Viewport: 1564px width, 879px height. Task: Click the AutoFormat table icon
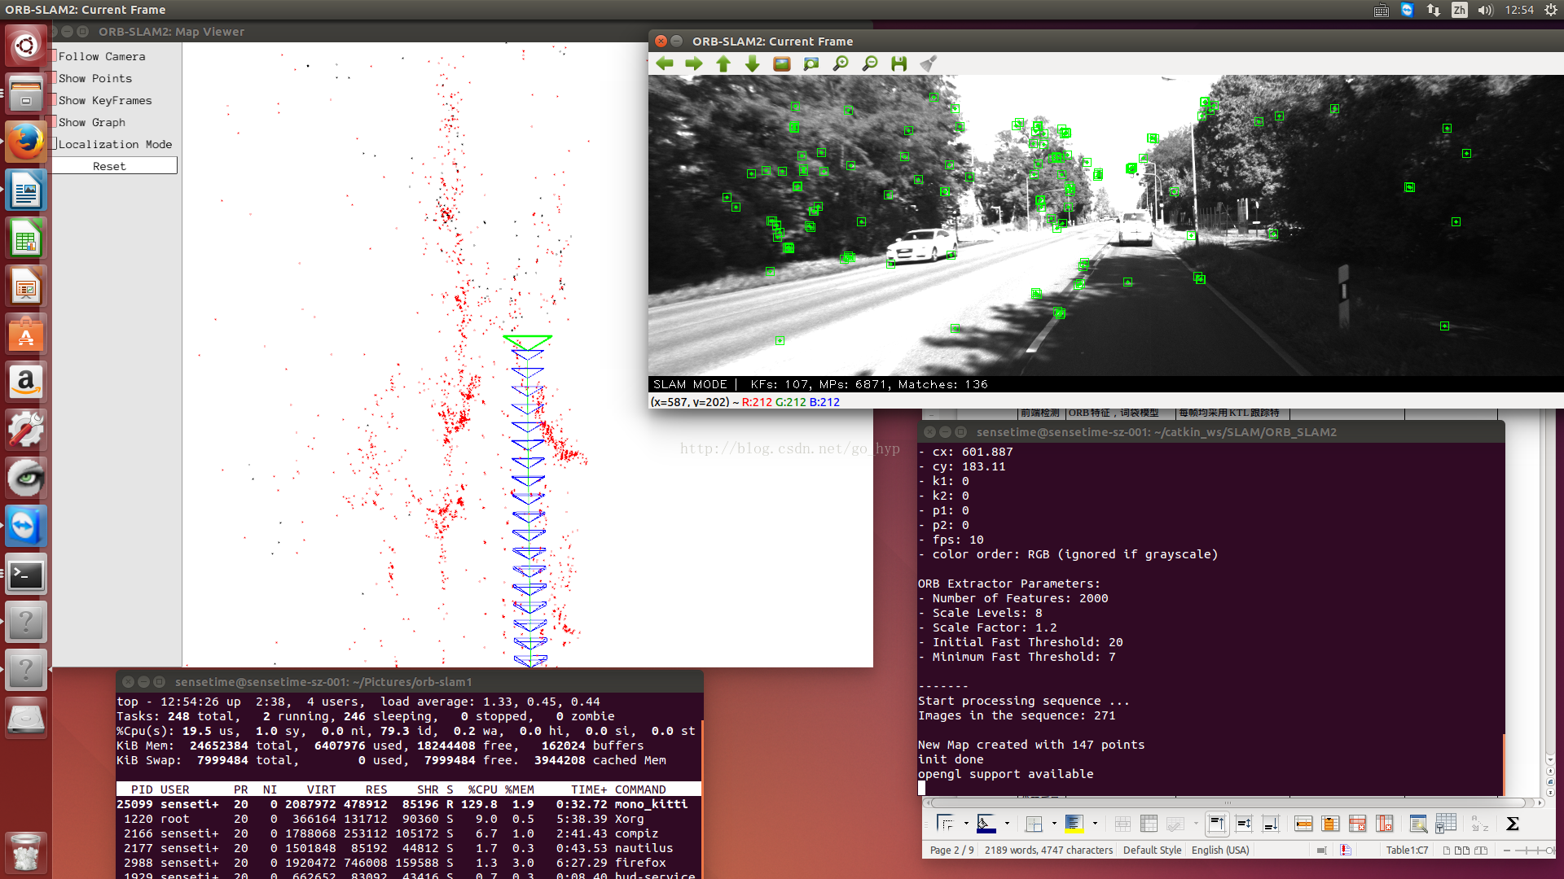[1418, 824]
